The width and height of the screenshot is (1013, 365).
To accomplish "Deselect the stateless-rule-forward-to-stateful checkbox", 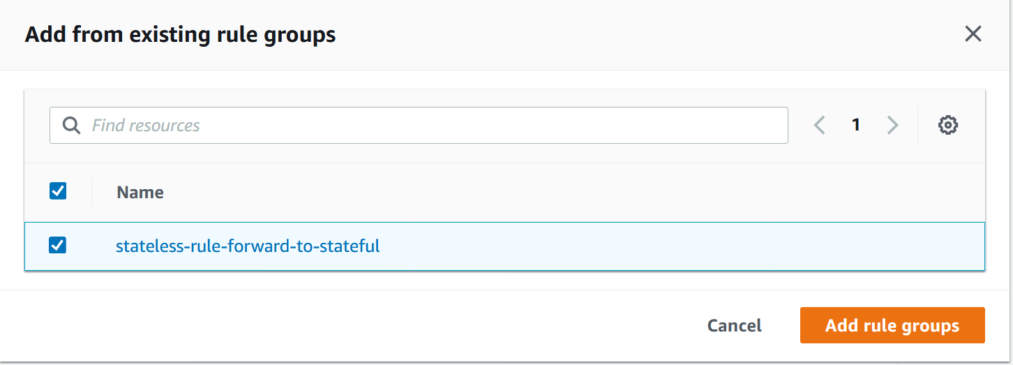I will coord(58,245).
